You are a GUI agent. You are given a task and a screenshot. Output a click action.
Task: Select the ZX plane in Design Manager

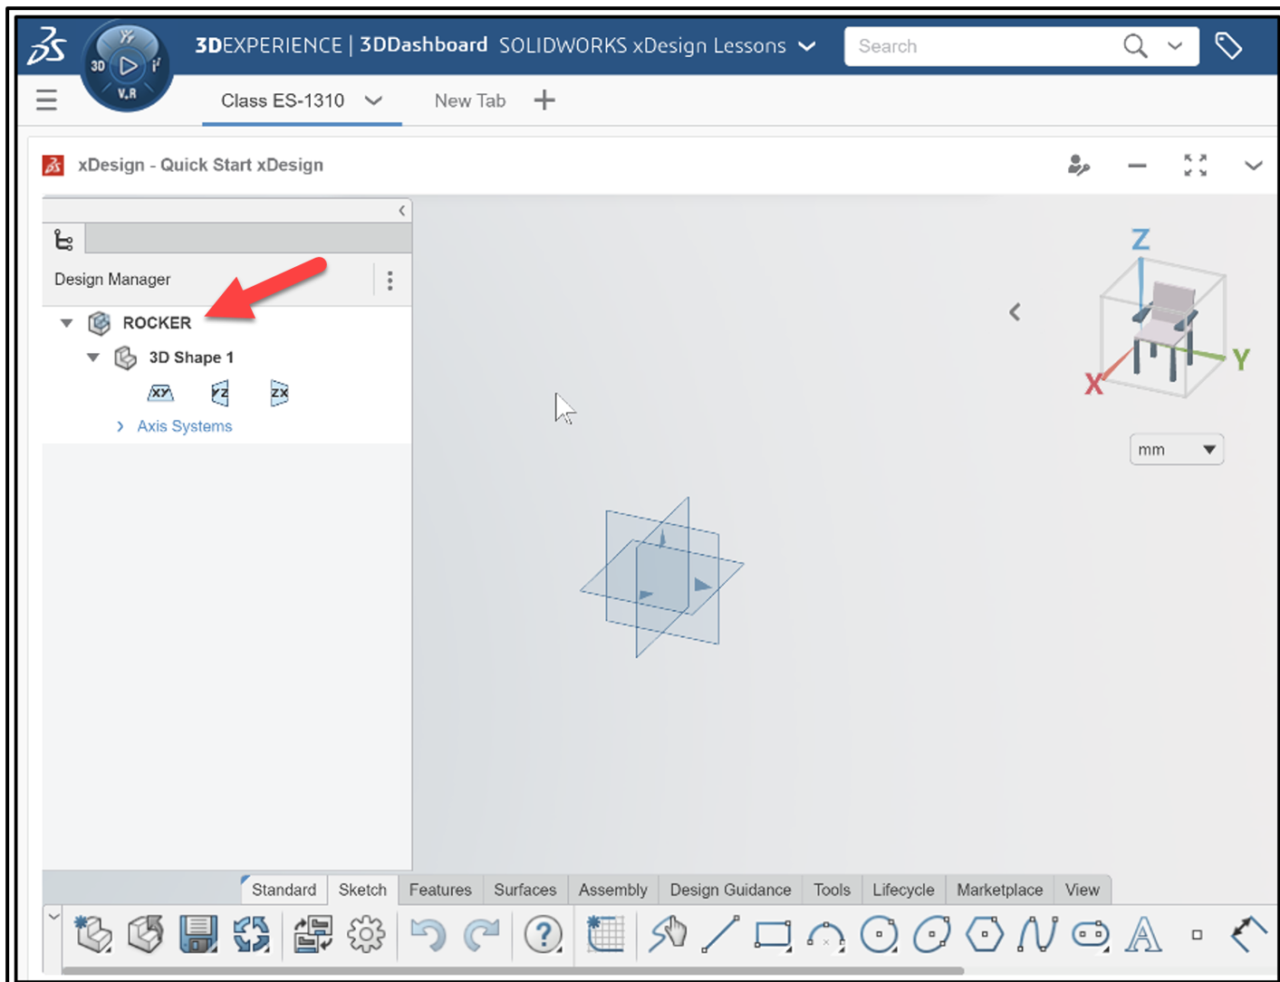(277, 392)
